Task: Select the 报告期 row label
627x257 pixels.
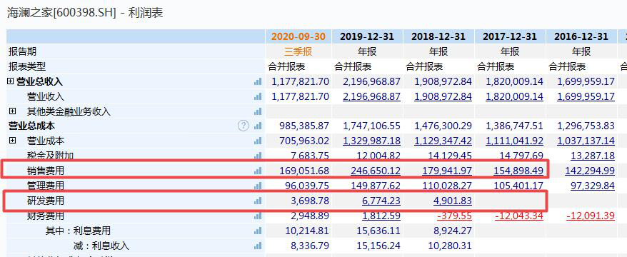Action: point(22,51)
